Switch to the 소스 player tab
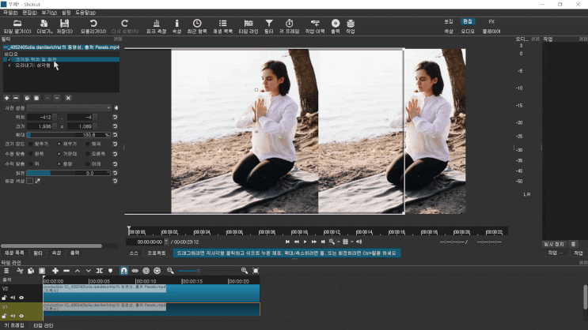The image size is (588, 330). (134, 253)
